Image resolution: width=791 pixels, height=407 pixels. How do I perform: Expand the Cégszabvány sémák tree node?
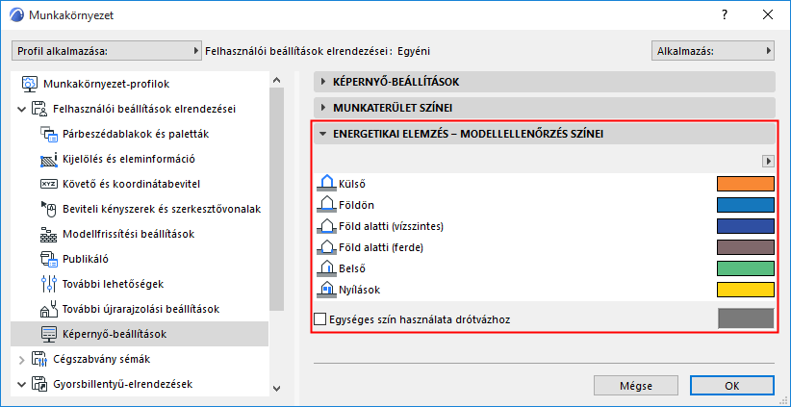[x=22, y=359]
